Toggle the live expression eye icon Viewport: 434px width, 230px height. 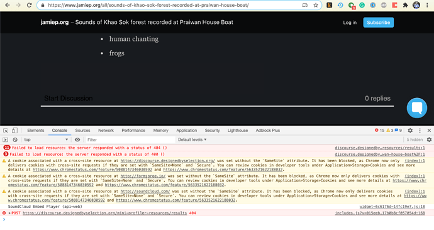click(x=77, y=140)
